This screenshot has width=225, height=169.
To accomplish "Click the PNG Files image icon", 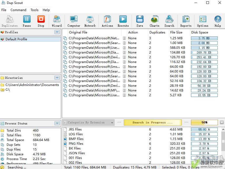I will tap(65, 144).
